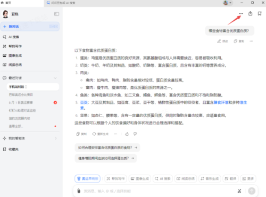Click suggestion 健身增肌期间应该如何选择蛋白质?
Screen dimensions: 266x197
(x=106, y=158)
